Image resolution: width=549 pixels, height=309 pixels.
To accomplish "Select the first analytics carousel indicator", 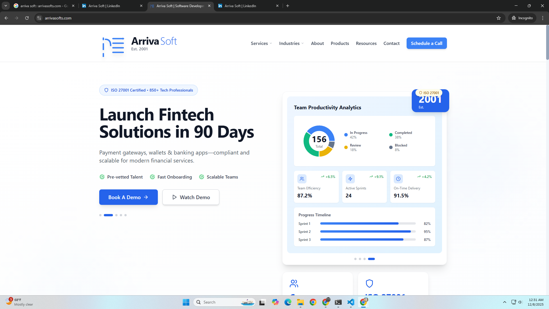I will point(355,259).
